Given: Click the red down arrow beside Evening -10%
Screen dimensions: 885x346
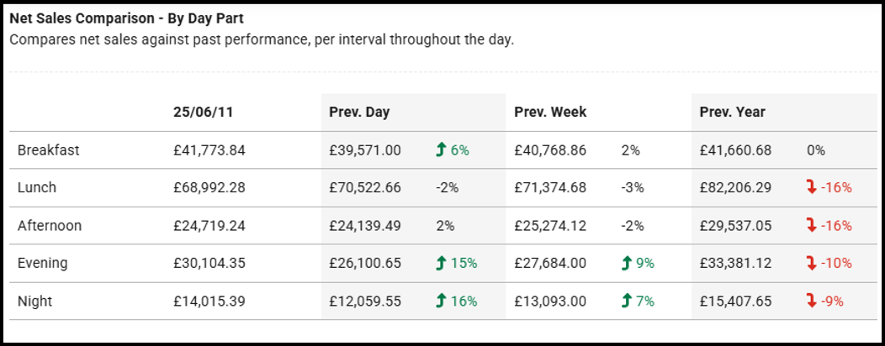Looking at the screenshot, I should pos(811,263).
